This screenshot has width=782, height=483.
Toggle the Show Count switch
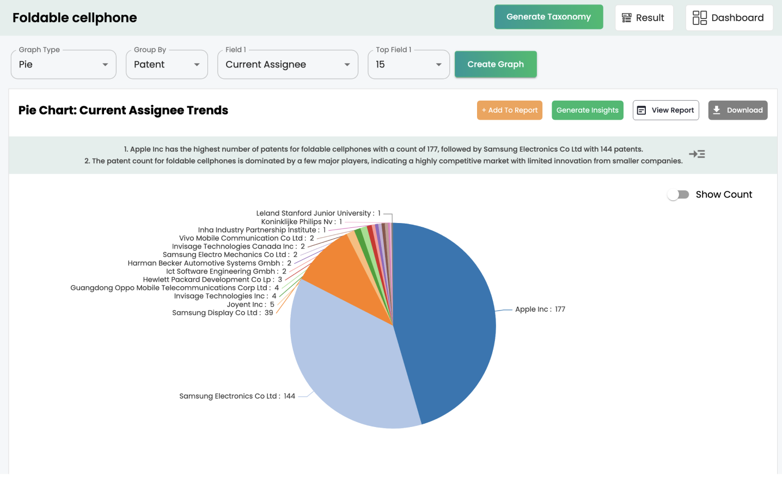[x=679, y=195]
